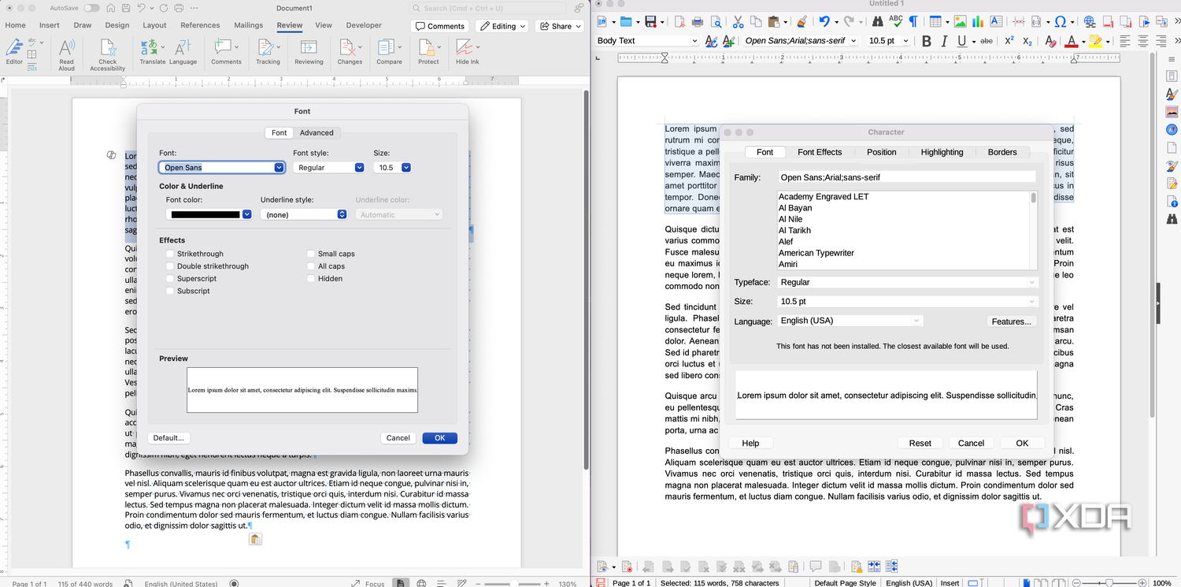Viewport: 1181px width, 587px height.
Task: Click the Italic icon in LibreOffice's formatting bar
Action: click(944, 41)
